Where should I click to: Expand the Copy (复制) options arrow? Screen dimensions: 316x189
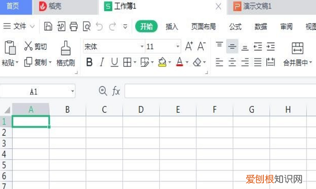[x=50, y=62]
